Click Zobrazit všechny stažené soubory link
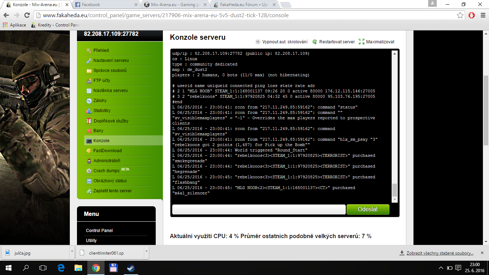Image resolution: width=489 pixels, height=275 pixels. 440,253
